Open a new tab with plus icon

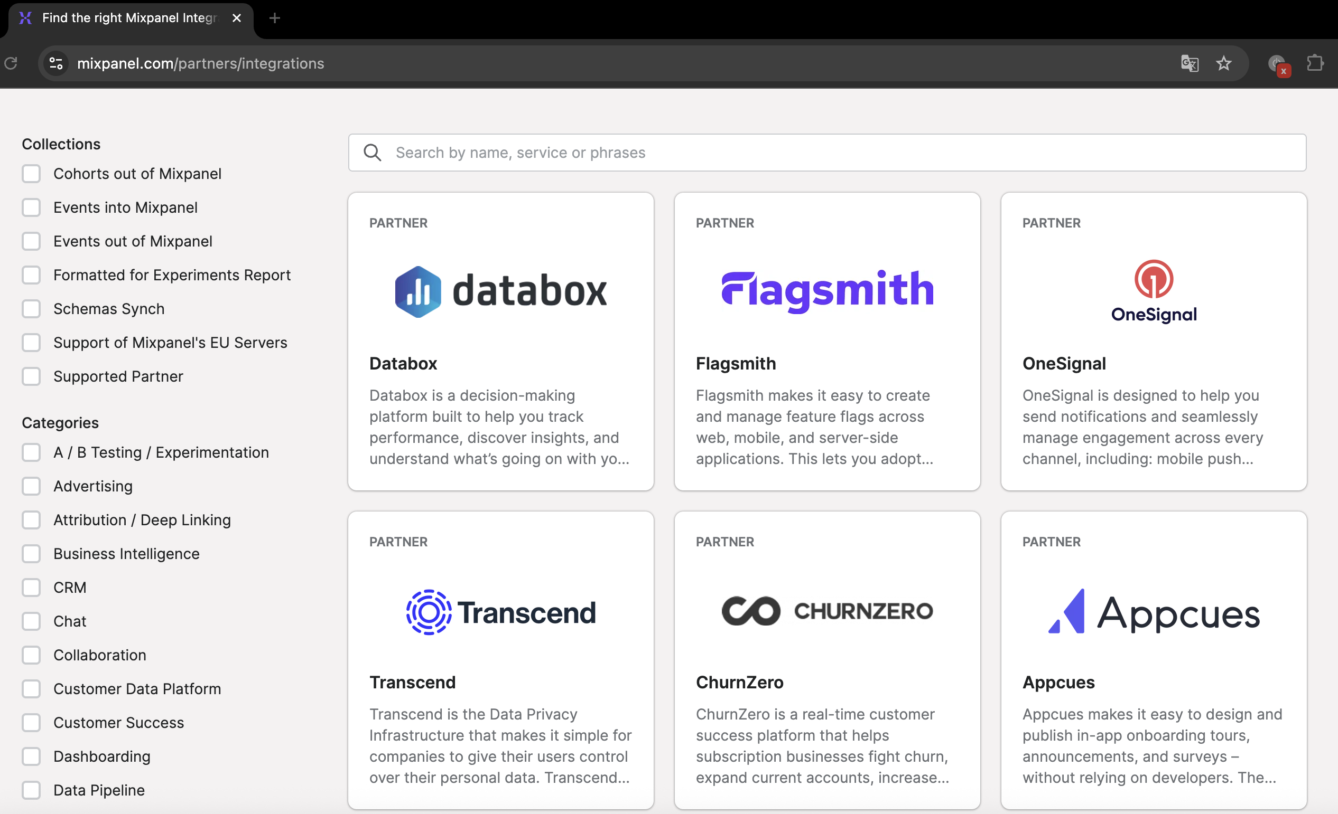tap(275, 18)
